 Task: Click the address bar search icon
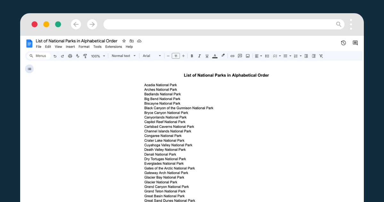tap(339, 24)
